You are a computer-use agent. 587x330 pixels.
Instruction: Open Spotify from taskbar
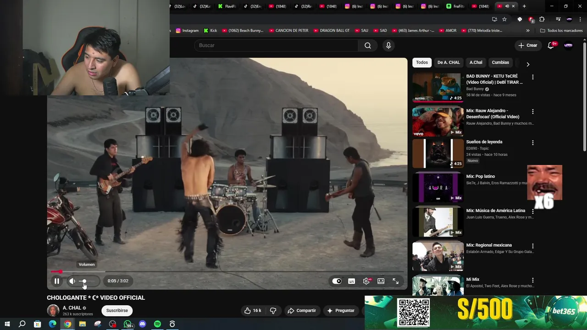click(157, 324)
